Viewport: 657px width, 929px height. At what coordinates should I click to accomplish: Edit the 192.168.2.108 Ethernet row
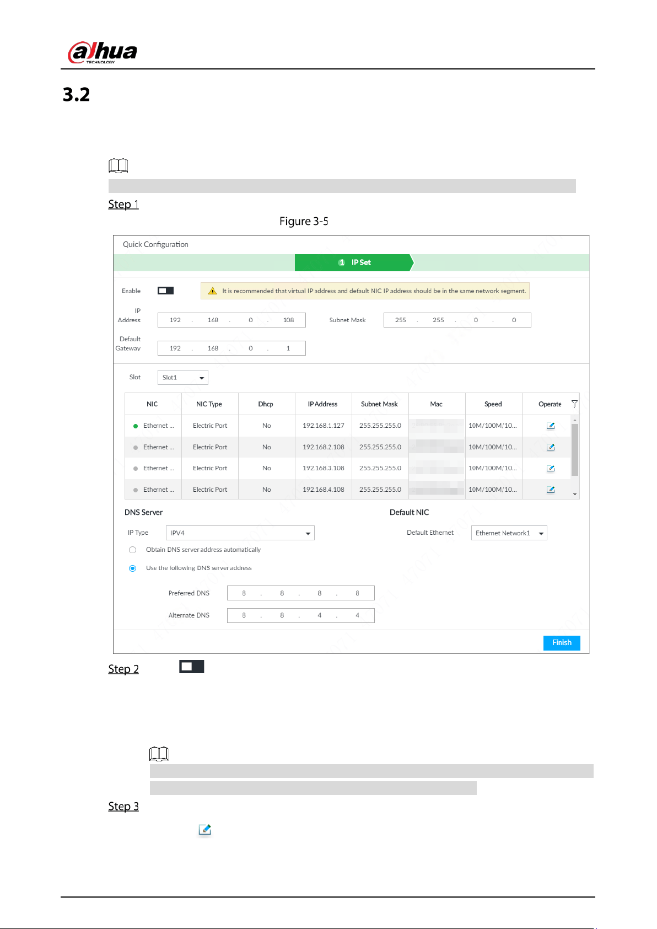pyautogui.click(x=550, y=447)
